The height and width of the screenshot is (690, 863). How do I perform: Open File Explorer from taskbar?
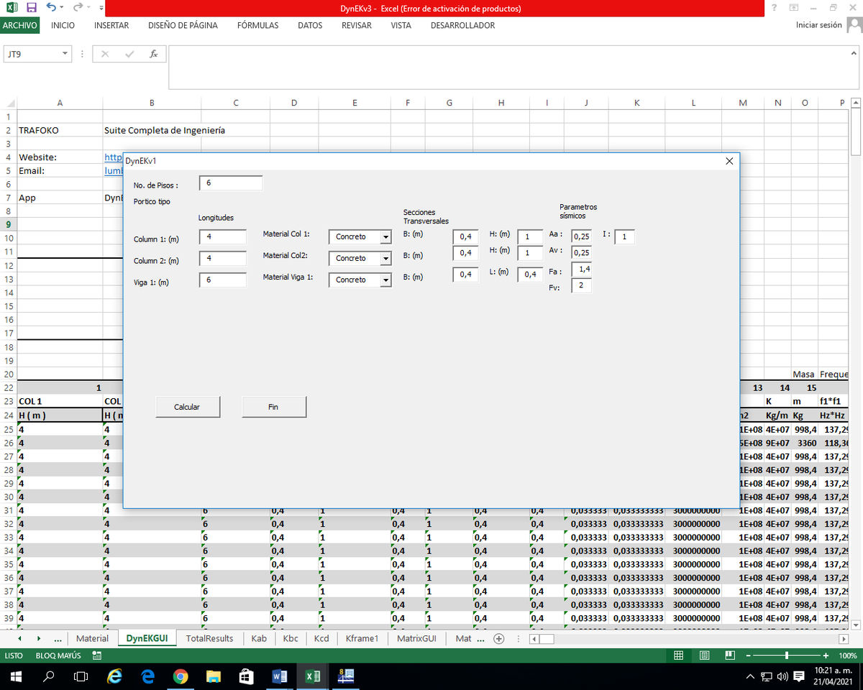click(214, 676)
